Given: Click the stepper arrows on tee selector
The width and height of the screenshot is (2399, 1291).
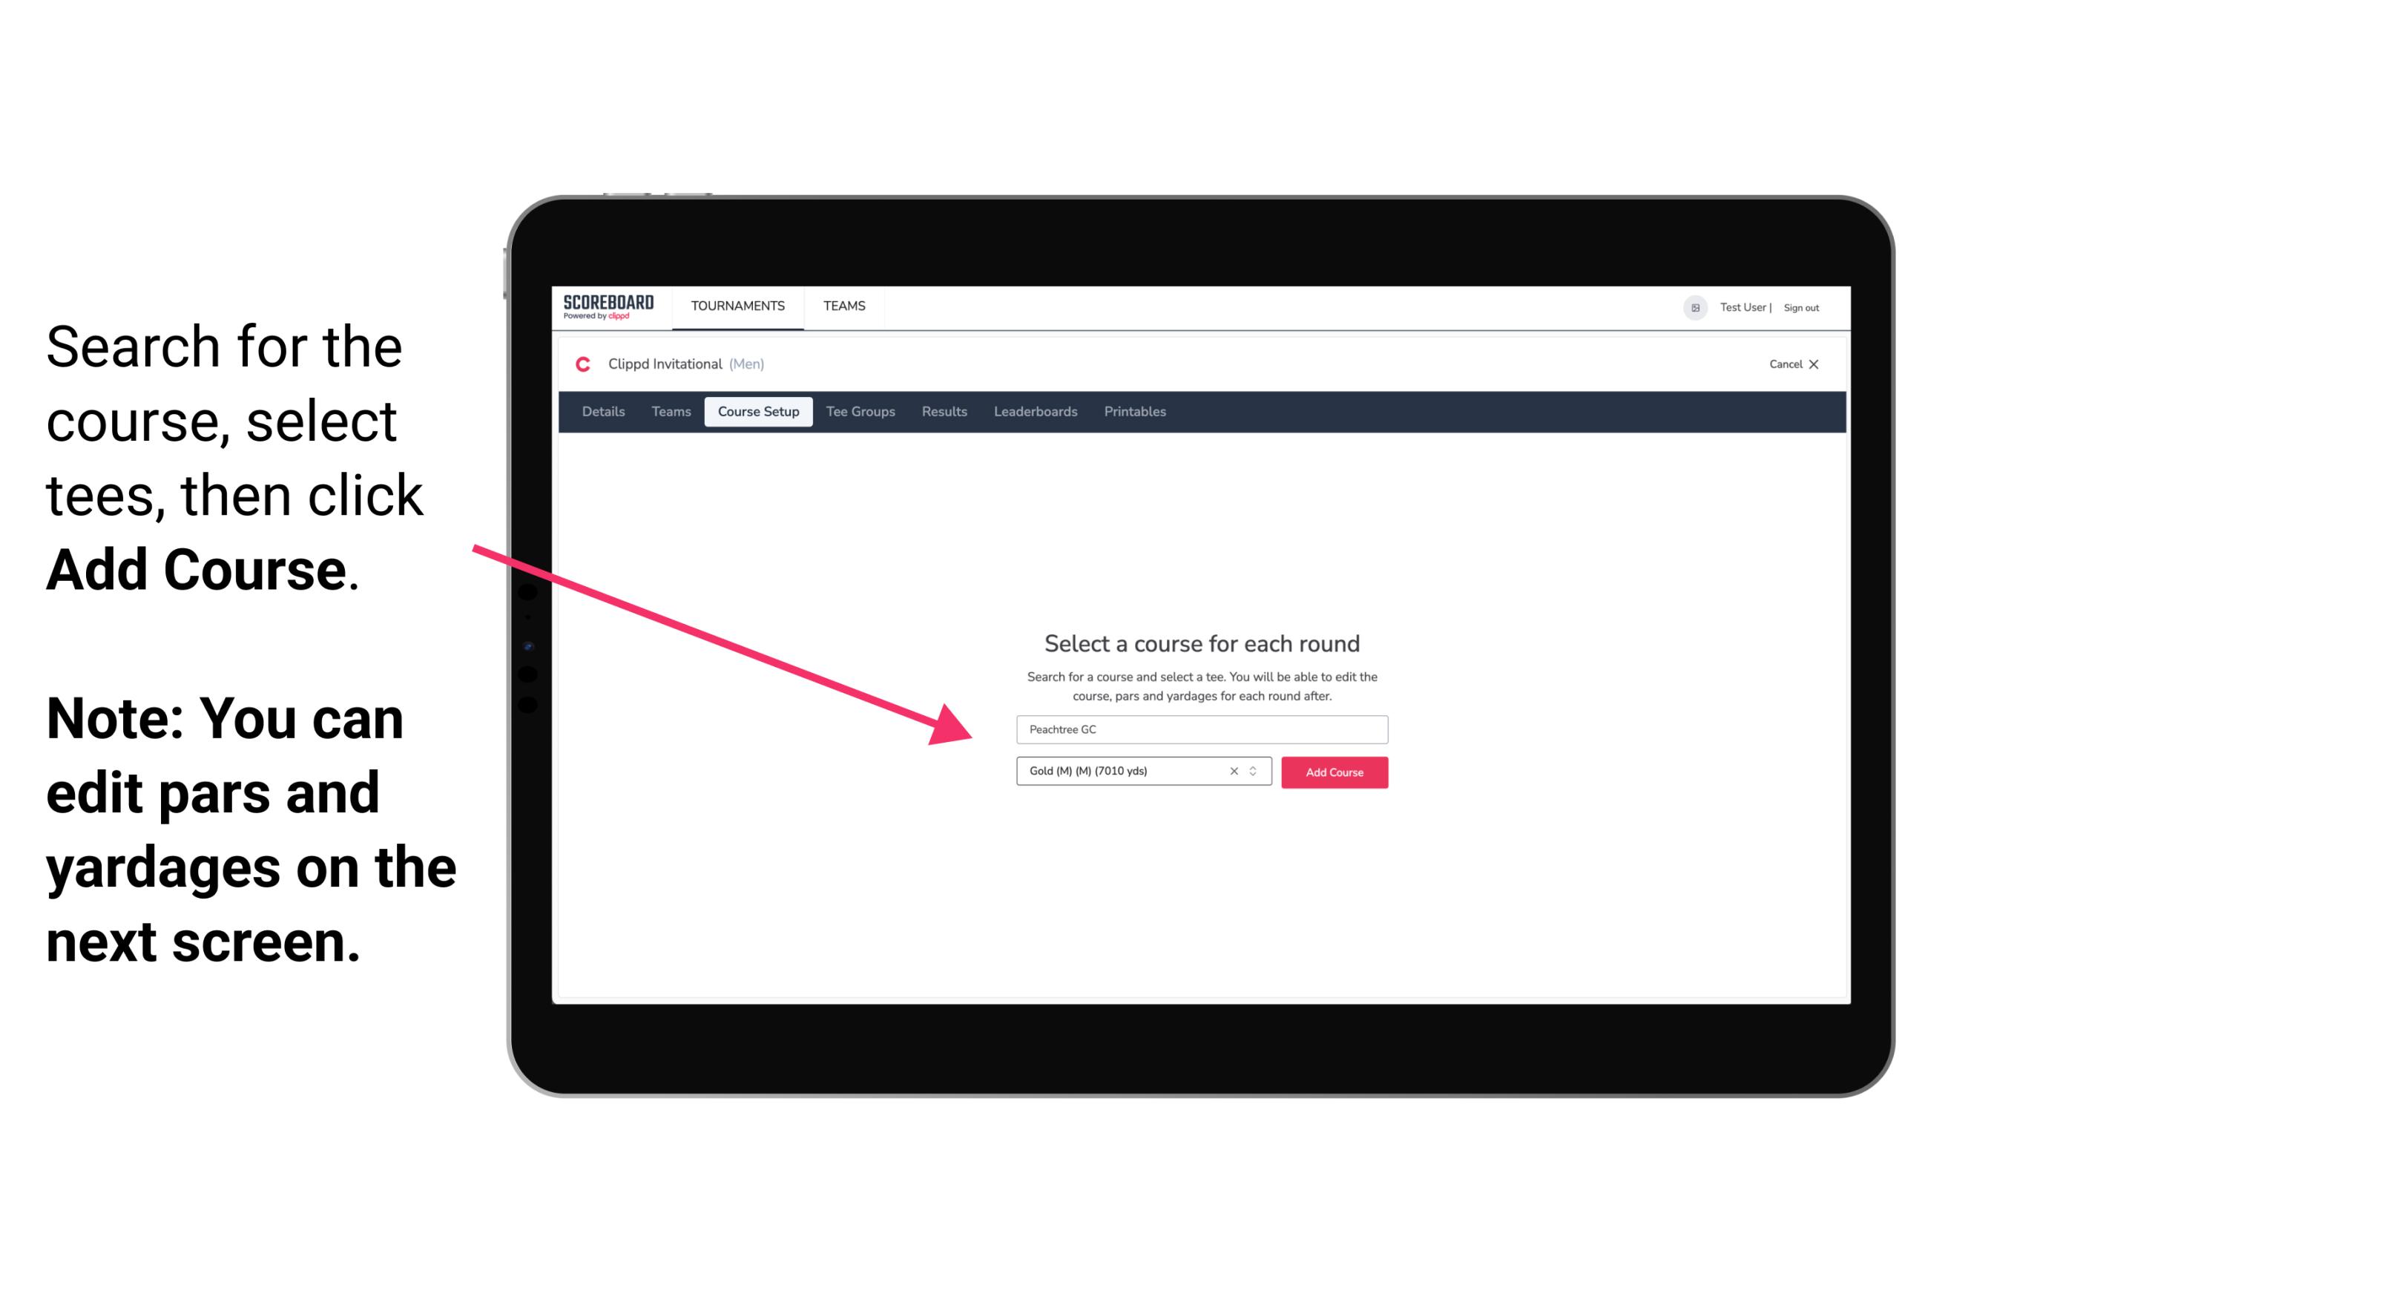Looking at the screenshot, I should (x=1255, y=771).
